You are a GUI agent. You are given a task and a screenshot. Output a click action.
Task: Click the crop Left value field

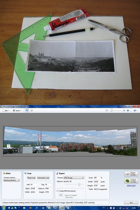tap(33, 184)
